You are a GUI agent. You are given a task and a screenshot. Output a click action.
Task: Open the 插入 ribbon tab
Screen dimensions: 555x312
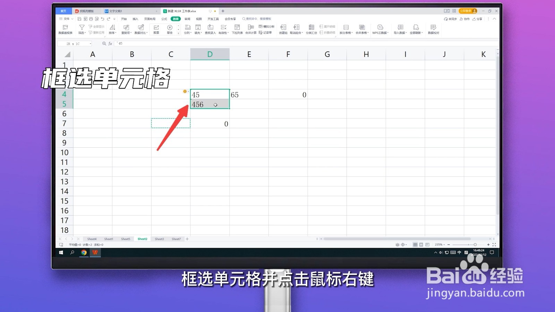(135, 19)
